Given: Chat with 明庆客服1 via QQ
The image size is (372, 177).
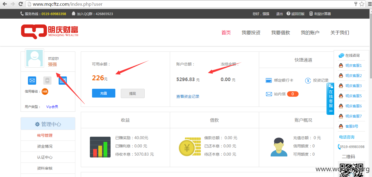Looking at the screenshot, I should [350, 65].
